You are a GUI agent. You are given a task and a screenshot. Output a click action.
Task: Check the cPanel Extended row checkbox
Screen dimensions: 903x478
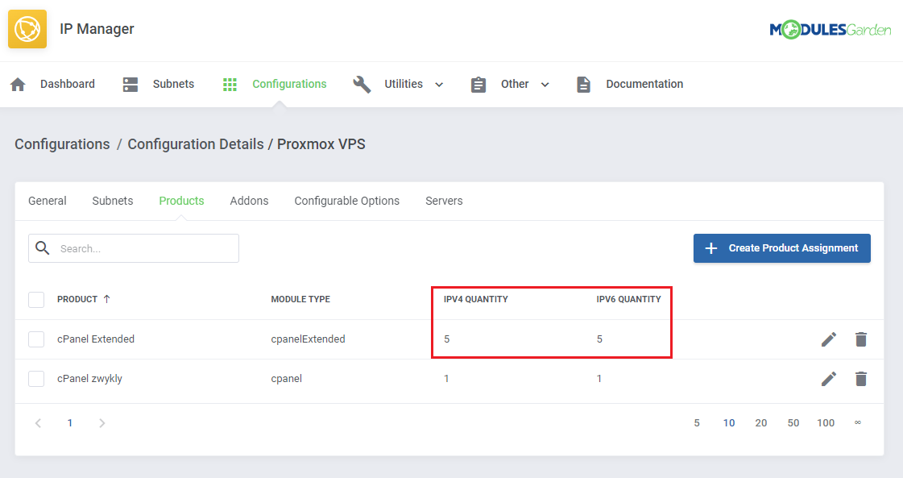pos(36,339)
